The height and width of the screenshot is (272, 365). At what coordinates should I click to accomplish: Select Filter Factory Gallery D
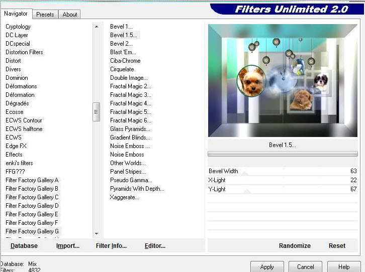32,206
